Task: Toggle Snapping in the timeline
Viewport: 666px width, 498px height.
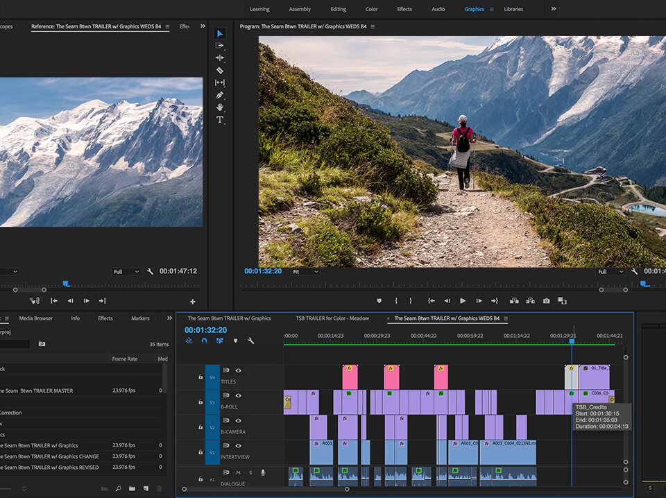Action: click(x=204, y=341)
